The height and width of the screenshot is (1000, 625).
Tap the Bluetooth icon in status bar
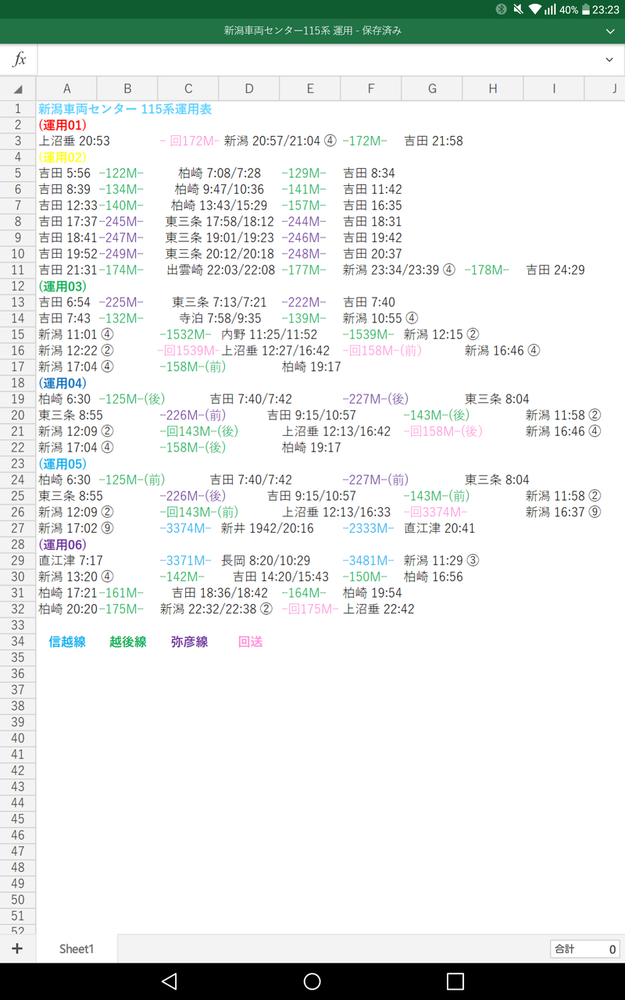501,9
